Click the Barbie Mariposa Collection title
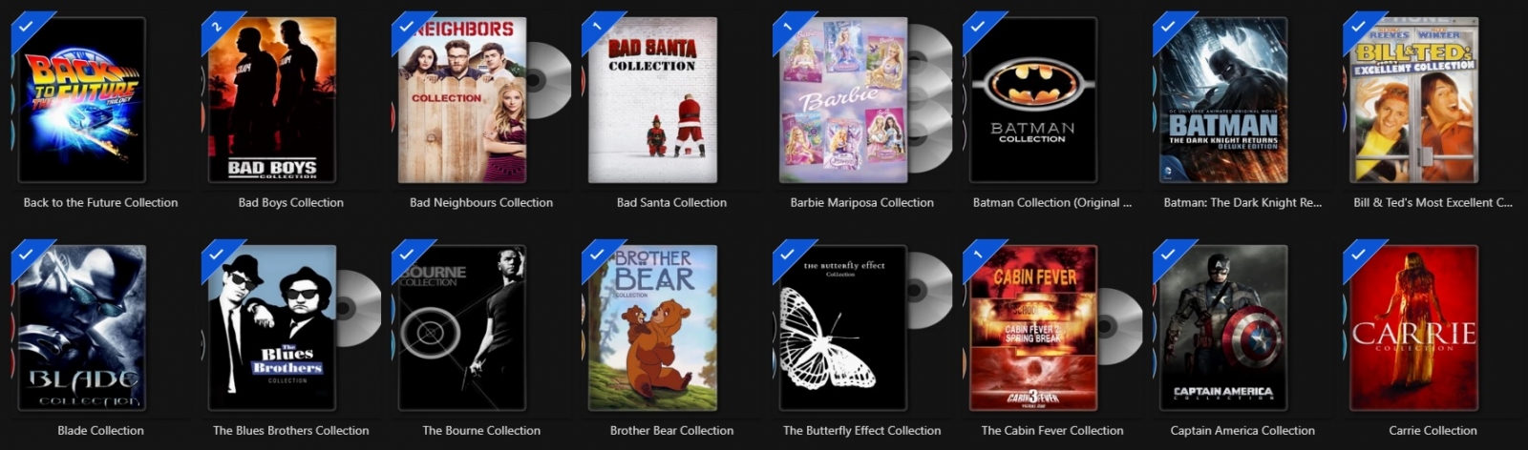The image size is (1528, 450). pos(862,202)
